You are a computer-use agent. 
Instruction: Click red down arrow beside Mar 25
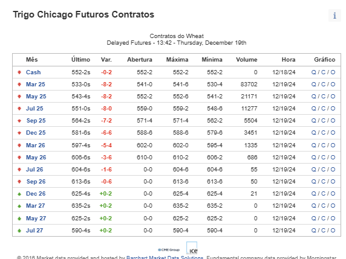[x=19, y=85]
